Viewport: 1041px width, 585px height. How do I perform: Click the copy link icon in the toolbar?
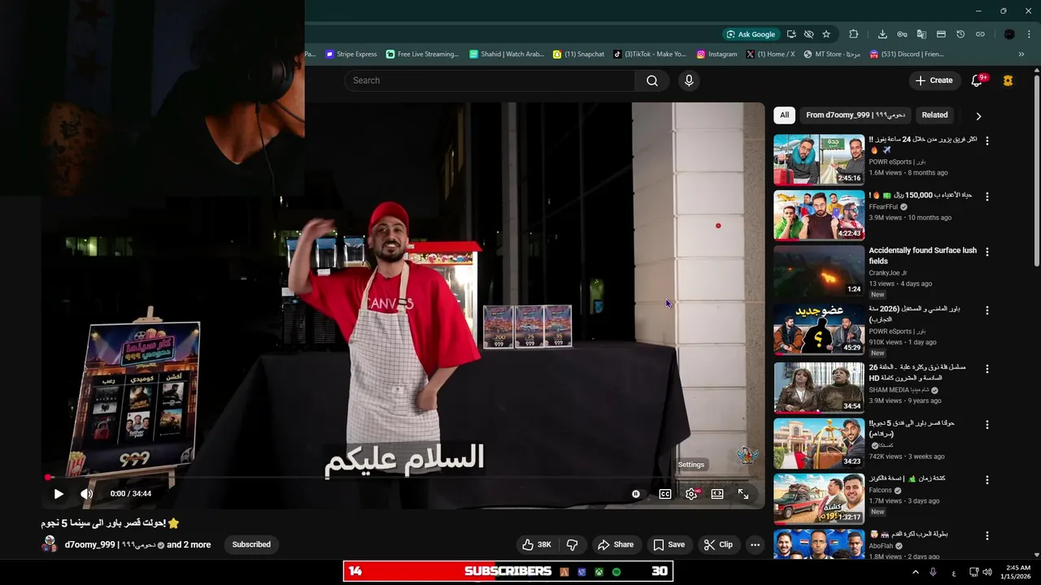pyautogui.click(x=980, y=34)
